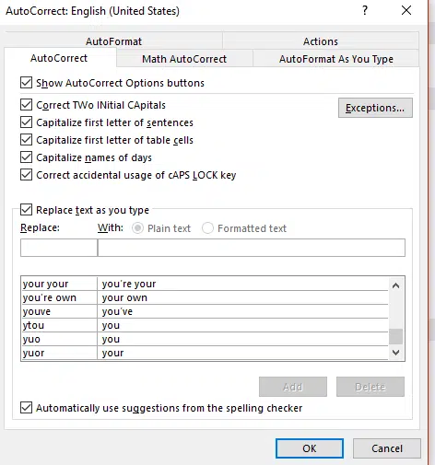
Task: Close the AutoCorrect dialog window
Action: (x=406, y=10)
